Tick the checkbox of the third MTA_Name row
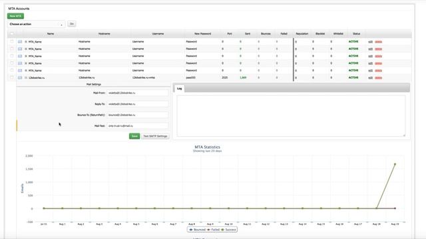This screenshot has width=426, height=239. [x=12, y=56]
